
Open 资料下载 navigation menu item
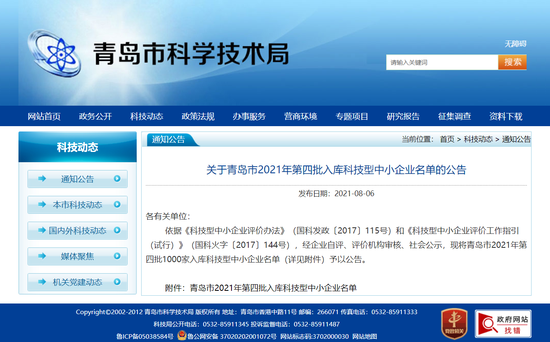[x=506, y=116]
